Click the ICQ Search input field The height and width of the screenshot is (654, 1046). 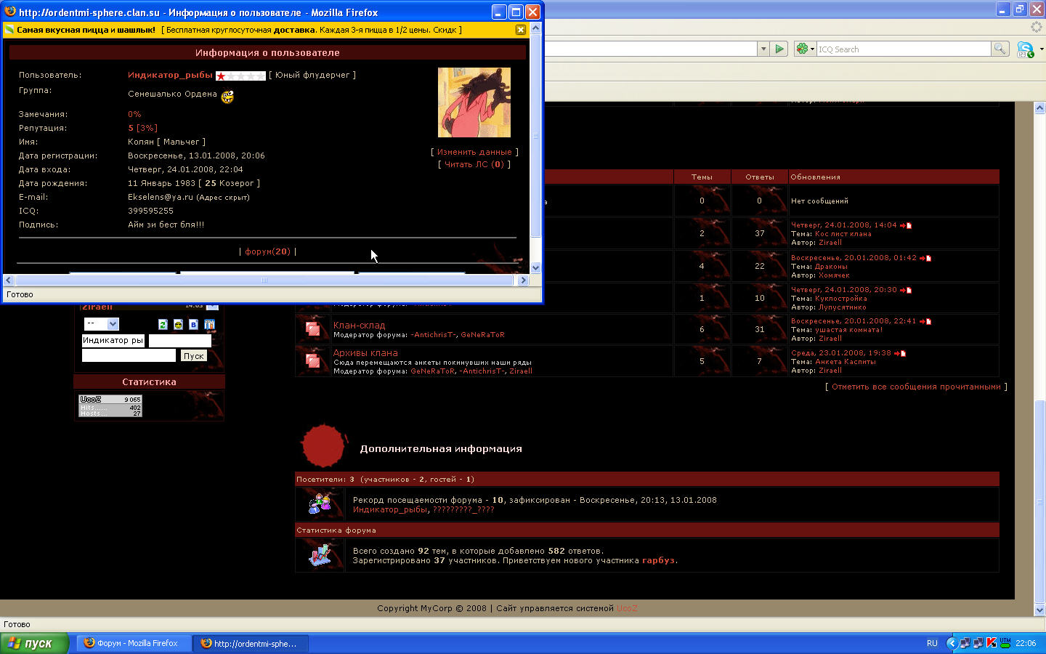pos(903,49)
